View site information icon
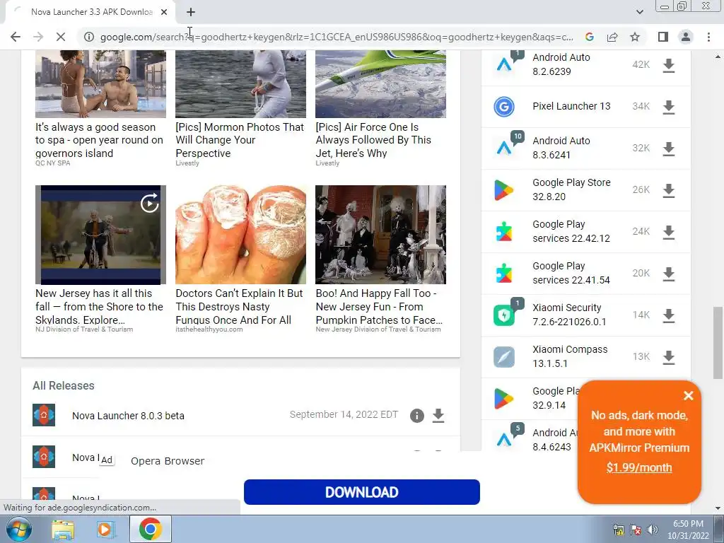Image resolution: width=724 pixels, height=543 pixels. (x=89, y=37)
